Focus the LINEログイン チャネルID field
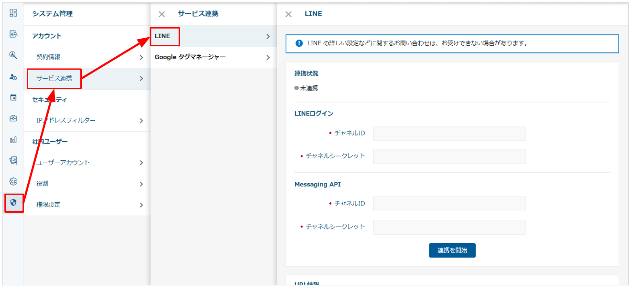The width and height of the screenshot is (632, 289). [x=449, y=134]
